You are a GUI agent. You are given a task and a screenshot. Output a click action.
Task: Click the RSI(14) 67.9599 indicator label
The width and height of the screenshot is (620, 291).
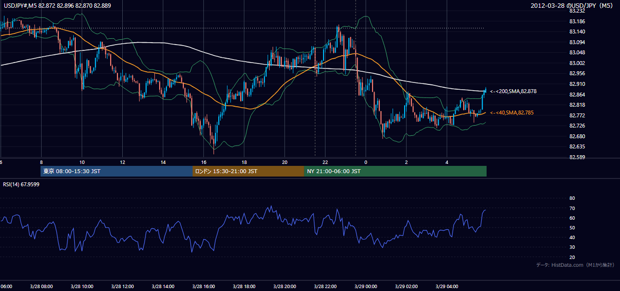[x=21, y=184]
